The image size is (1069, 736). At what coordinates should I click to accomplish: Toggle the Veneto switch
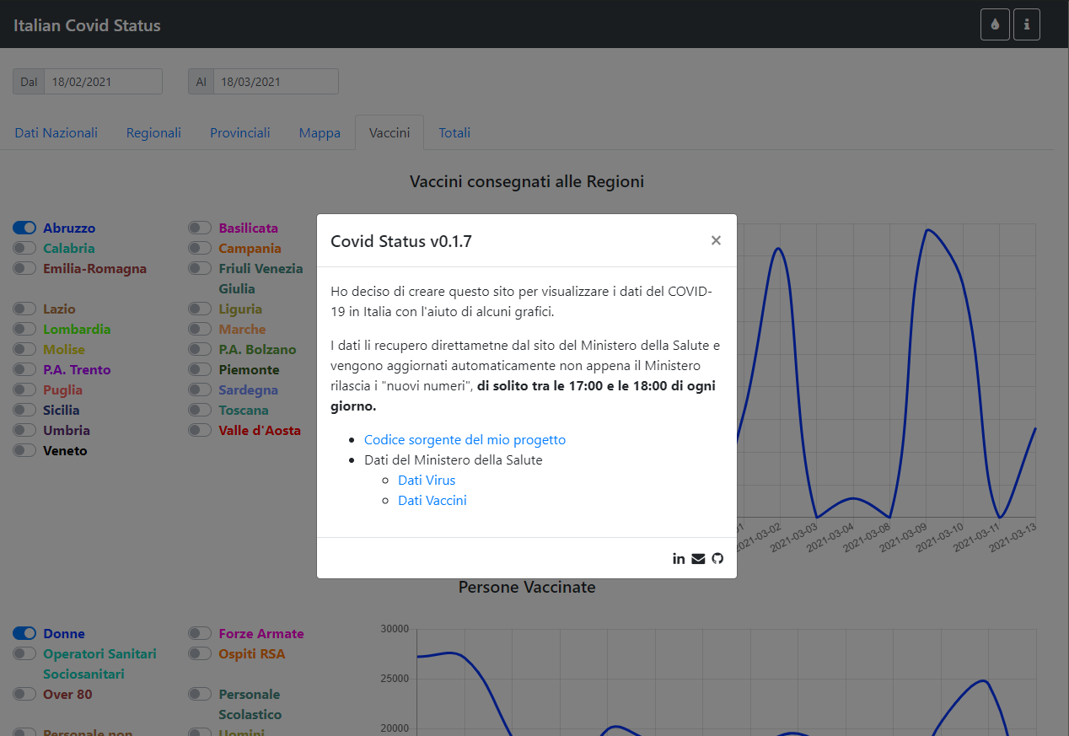coord(24,450)
